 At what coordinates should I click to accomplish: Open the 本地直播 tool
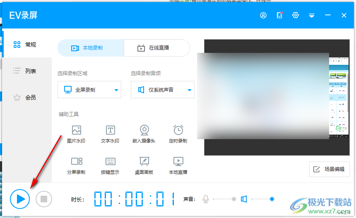178,166
